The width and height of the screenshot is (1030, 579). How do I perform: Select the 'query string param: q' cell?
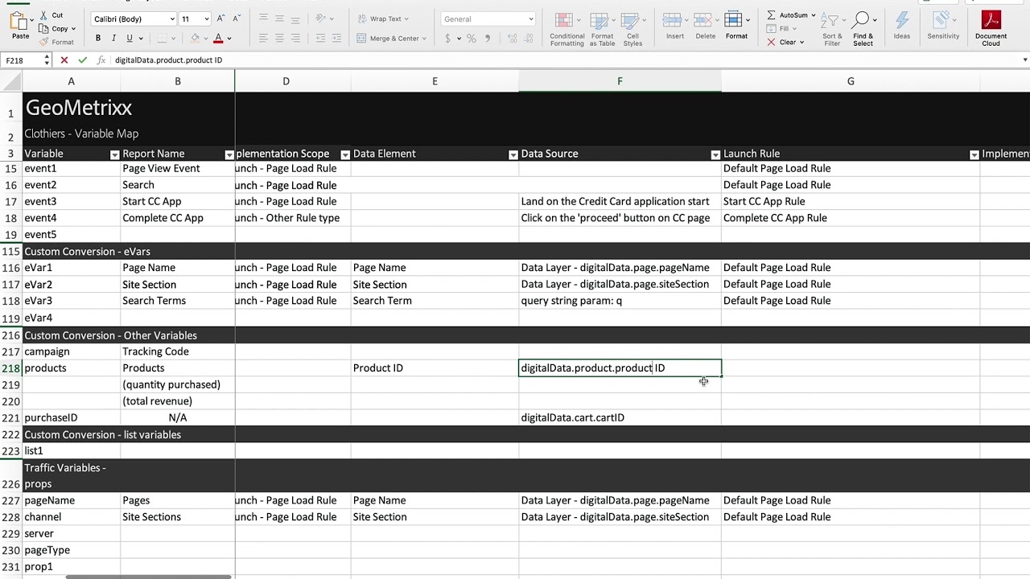(620, 301)
